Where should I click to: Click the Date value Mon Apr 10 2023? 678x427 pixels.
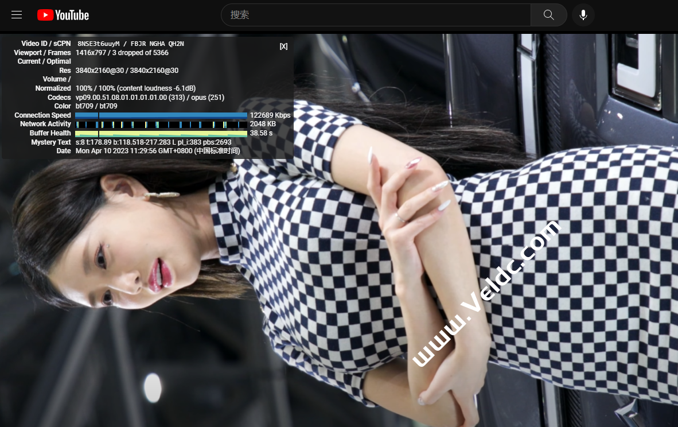pos(158,151)
